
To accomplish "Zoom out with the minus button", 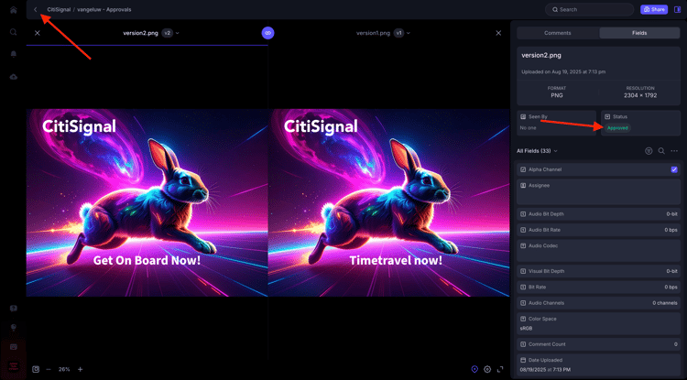I will [x=49, y=369].
